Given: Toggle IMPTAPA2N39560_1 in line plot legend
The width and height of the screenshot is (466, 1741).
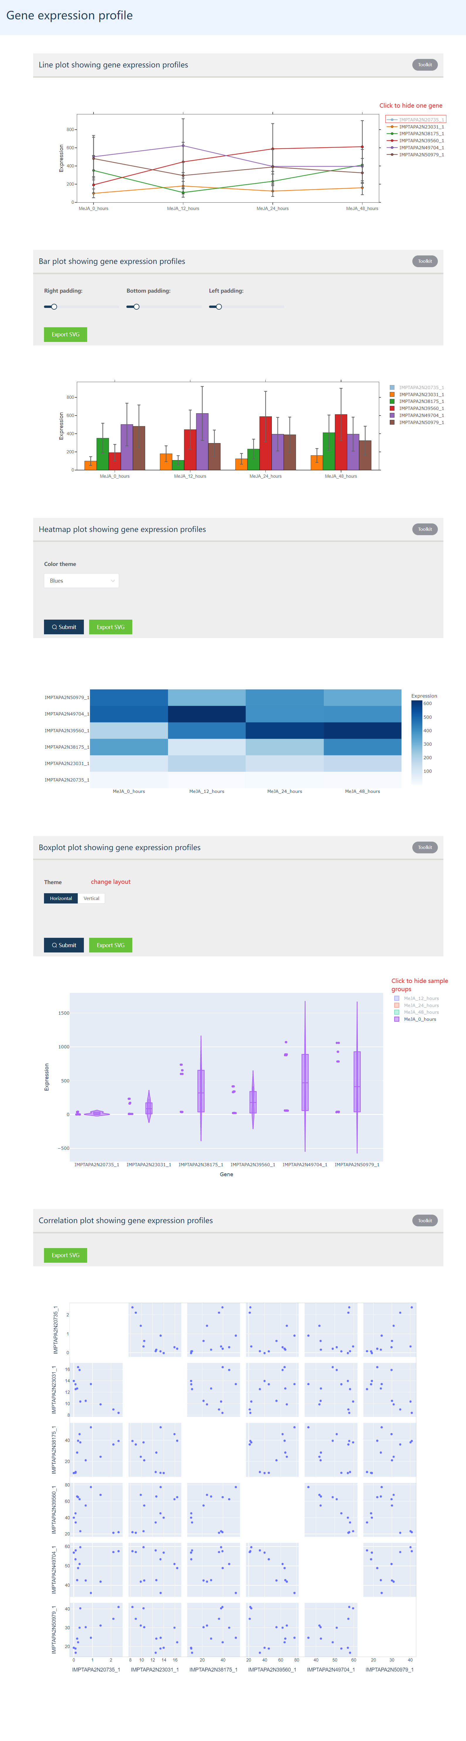Looking at the screenshot, I should (416, 140).
